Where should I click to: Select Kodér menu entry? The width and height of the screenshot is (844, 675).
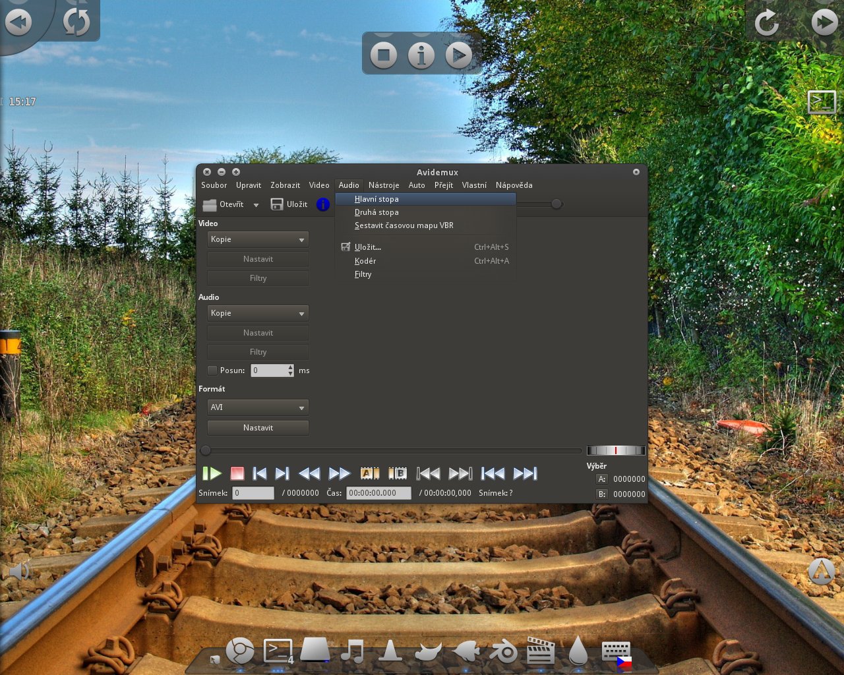(425, 261)
